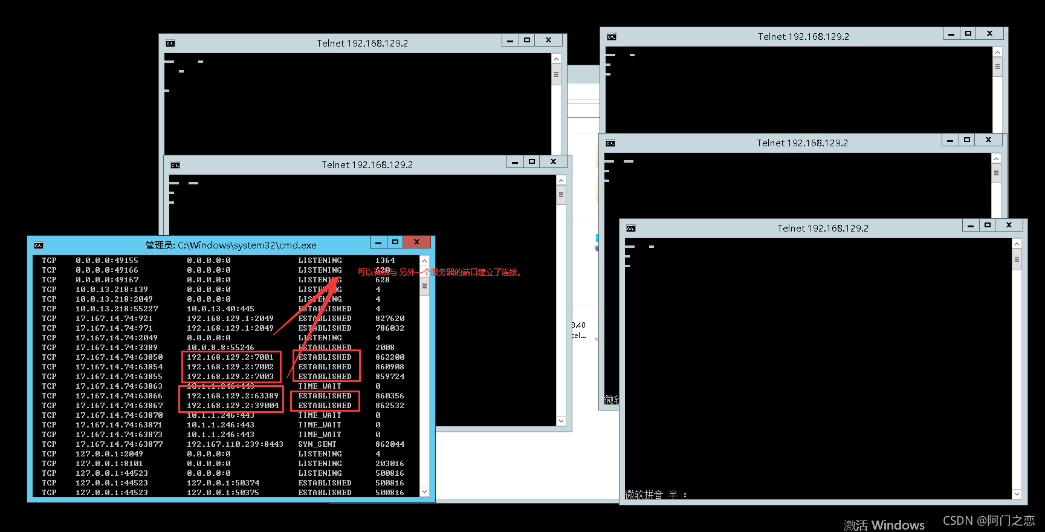Click the cmd.exe window system menu icon

pos(39,245)
